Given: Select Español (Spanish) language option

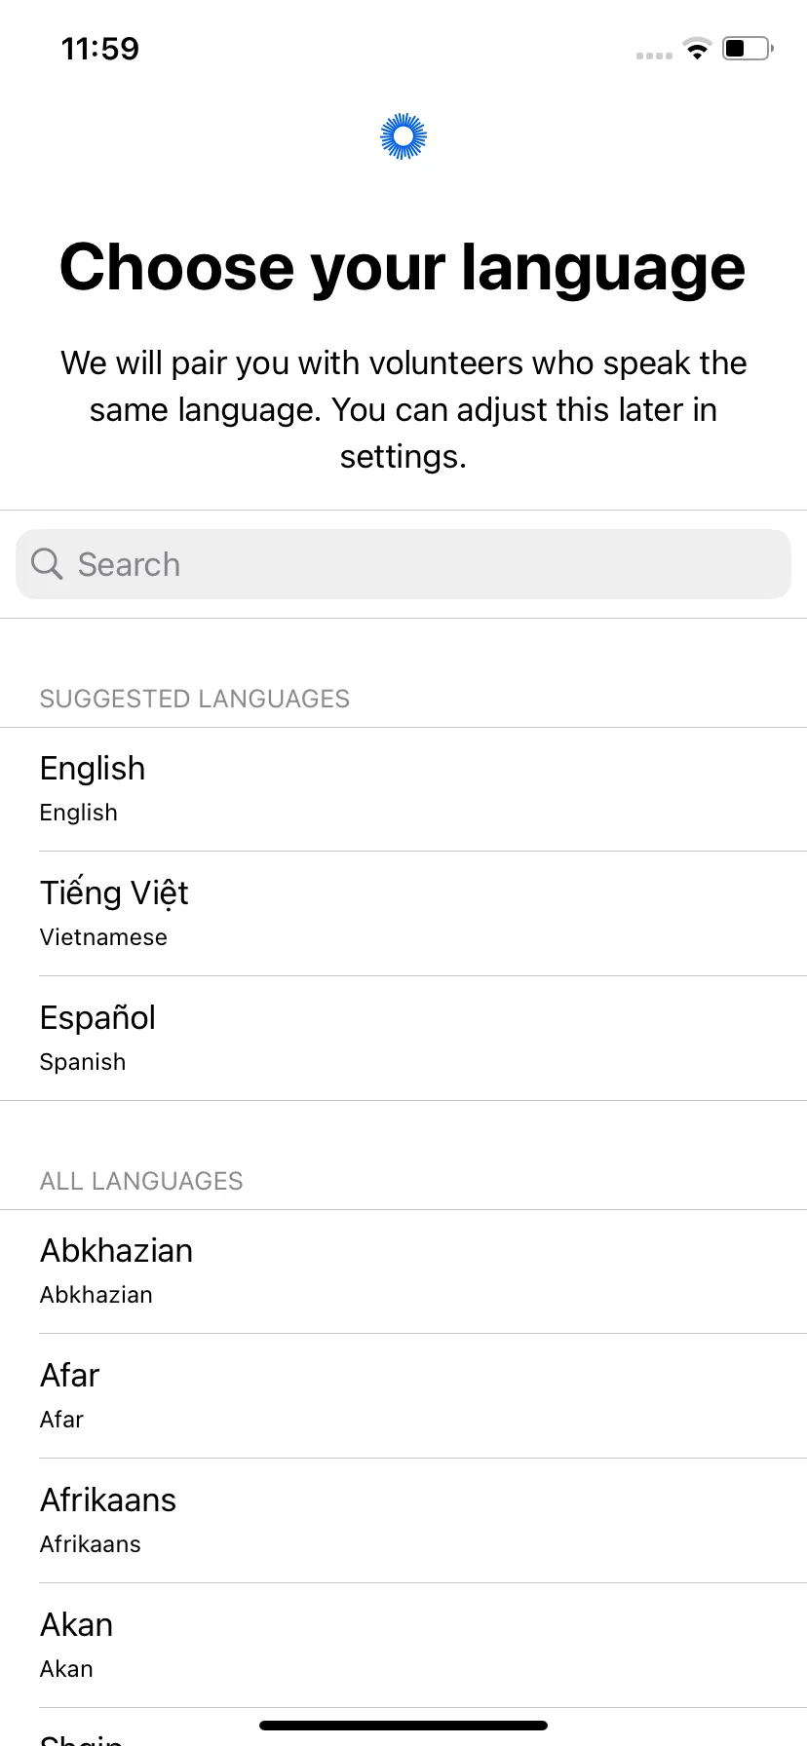Looking at the screenshot, I should [x=403, y=1039].
